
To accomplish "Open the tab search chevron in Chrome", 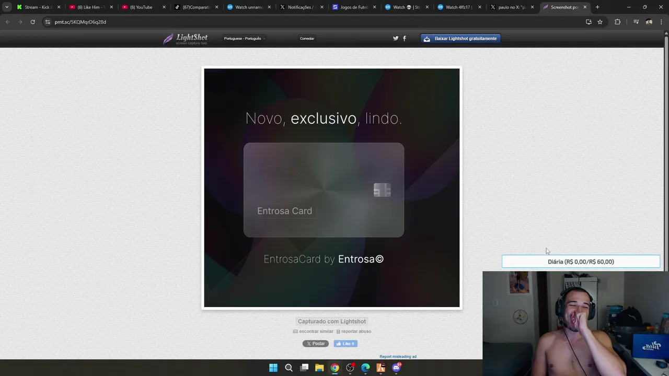I will pos(7,7).
